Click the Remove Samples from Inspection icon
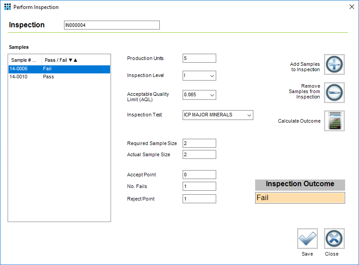This screenshot has width=359, height=265. [x=334, y=93]
